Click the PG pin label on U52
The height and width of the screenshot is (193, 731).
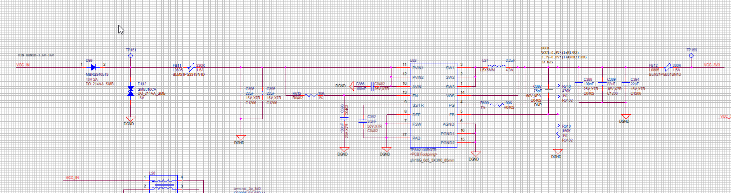[452, 105]
